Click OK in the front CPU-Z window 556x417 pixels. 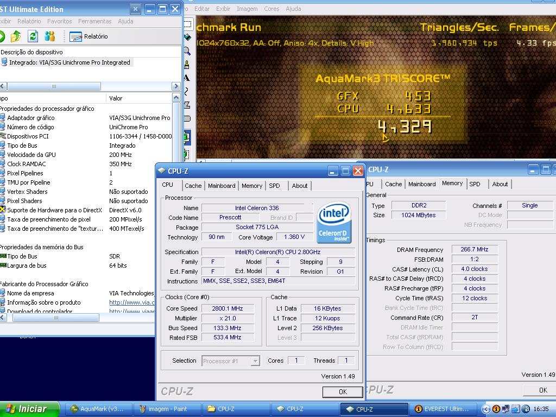click(343, 391)
